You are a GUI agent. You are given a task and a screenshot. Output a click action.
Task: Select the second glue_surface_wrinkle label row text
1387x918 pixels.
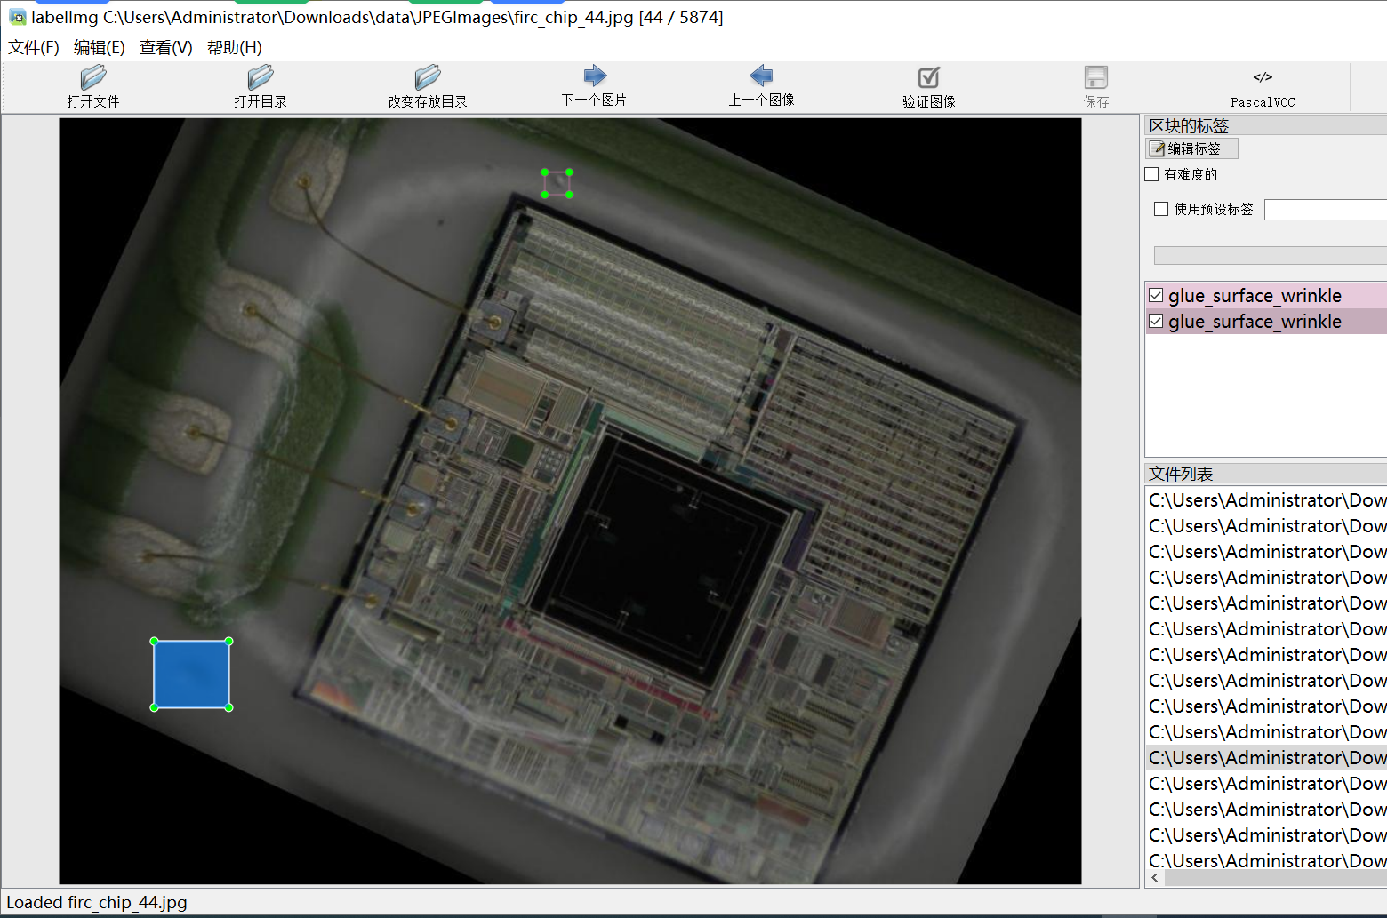click(1255, 321)
